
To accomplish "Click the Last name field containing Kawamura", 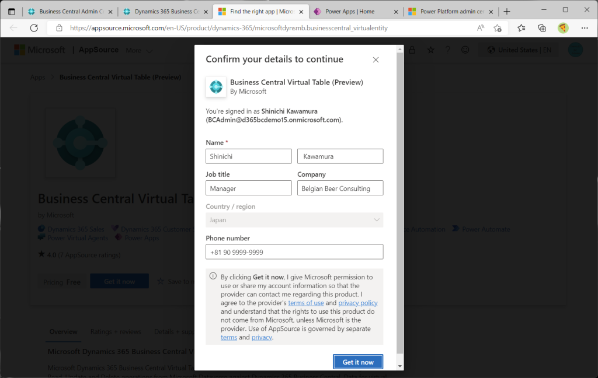I will 340,156.
